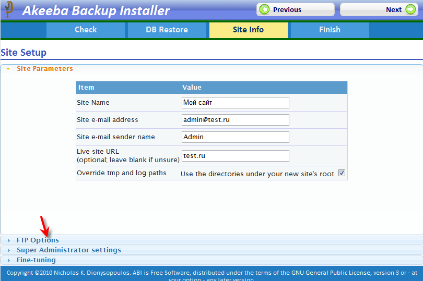Image resolution: width=423 pixels, height=281 pixels.
Task: Click the triangle beside Fine-tuning
Action: point(9,260)
